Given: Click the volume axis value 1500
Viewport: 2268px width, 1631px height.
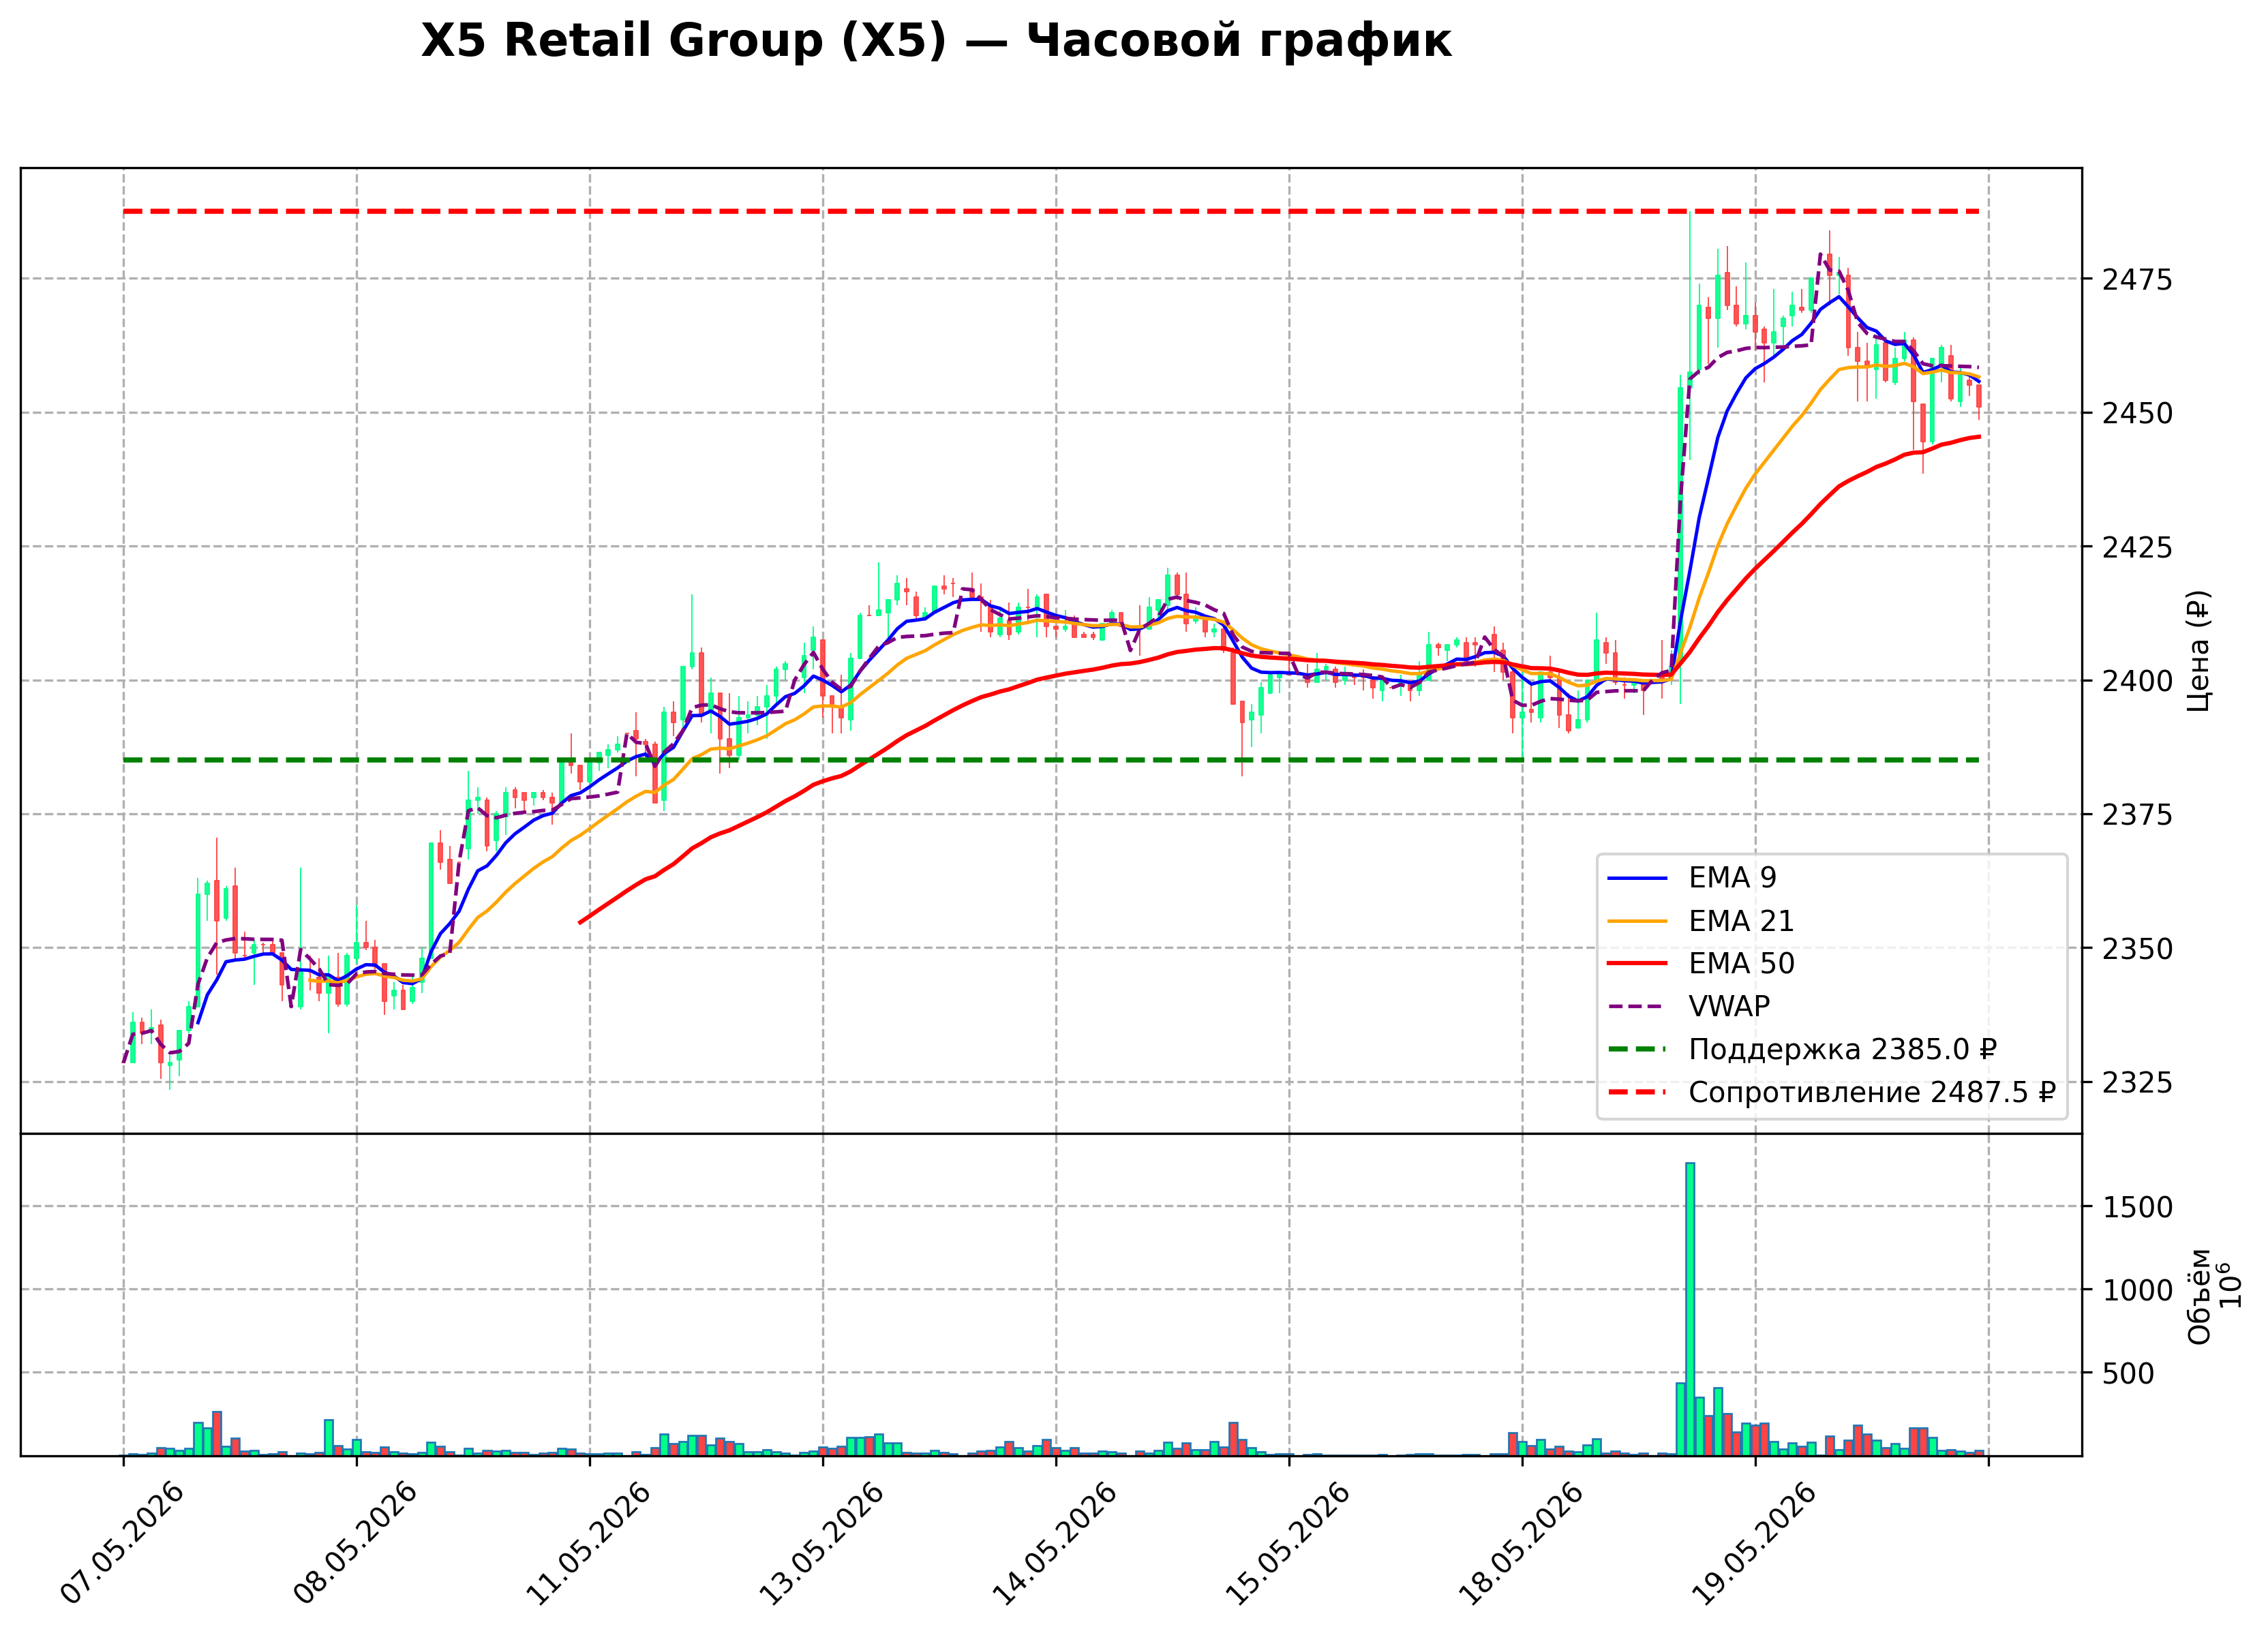Looking at the screenshot, I should (x=2138, y=1207).
